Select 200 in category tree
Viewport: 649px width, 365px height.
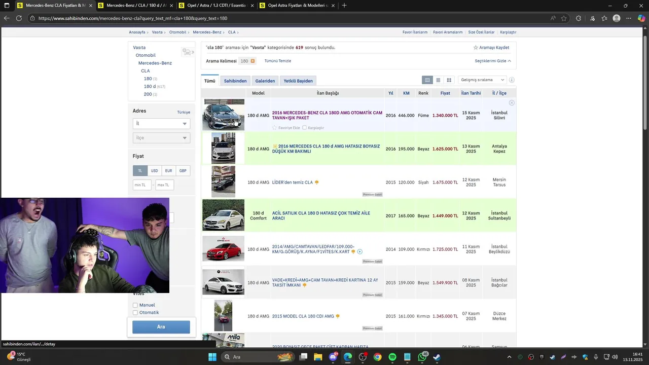click(148, 94)
